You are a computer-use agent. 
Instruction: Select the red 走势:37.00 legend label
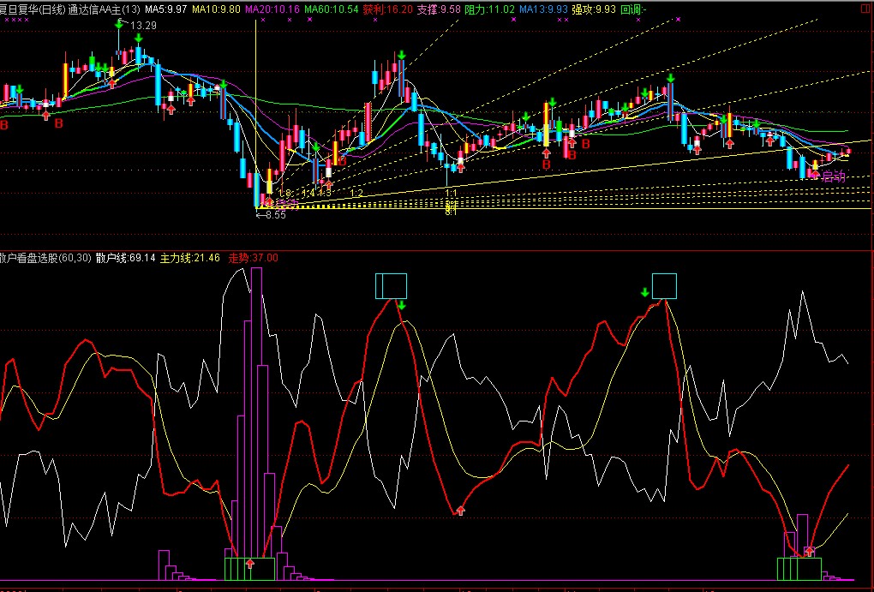(253, 257)
